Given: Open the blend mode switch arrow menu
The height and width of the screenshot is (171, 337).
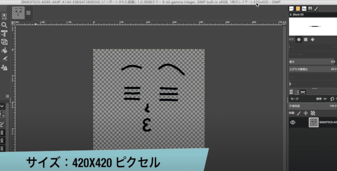Looking at the screenshot, I should click(332, 99).
